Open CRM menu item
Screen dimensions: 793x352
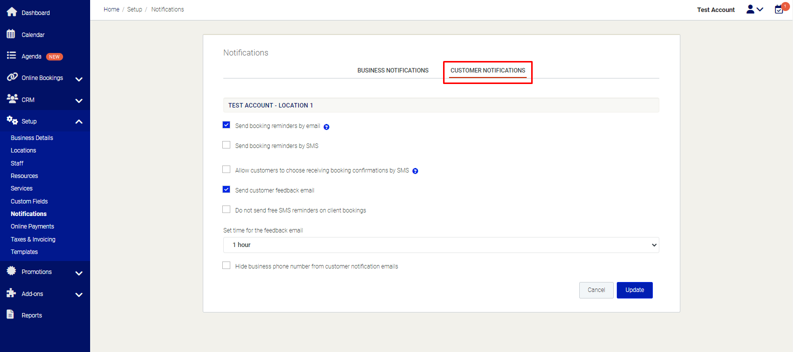(x=28, y=100)
